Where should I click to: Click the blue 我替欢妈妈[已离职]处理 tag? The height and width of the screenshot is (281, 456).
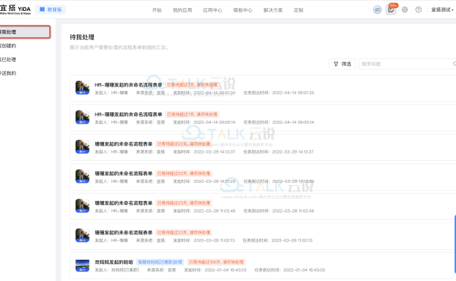click(x=160, y=262)
